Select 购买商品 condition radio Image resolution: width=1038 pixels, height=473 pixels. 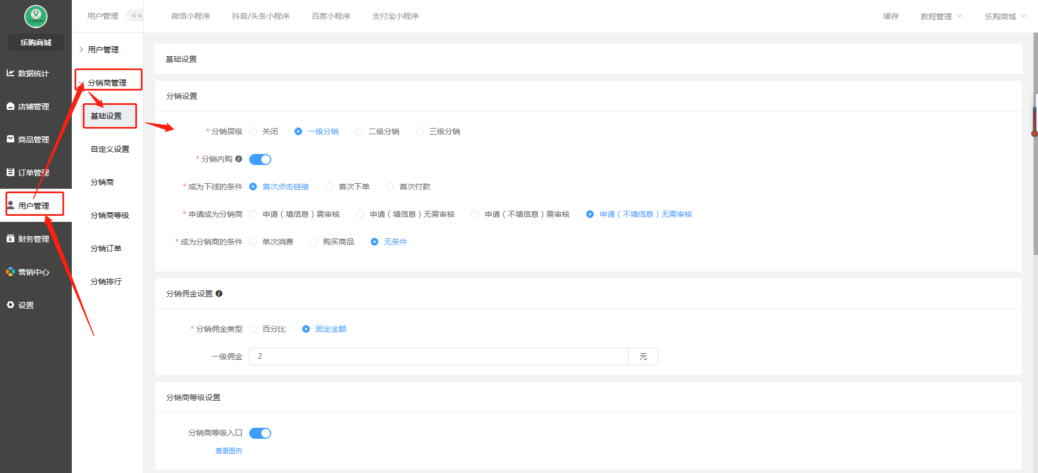coord(332,242)
